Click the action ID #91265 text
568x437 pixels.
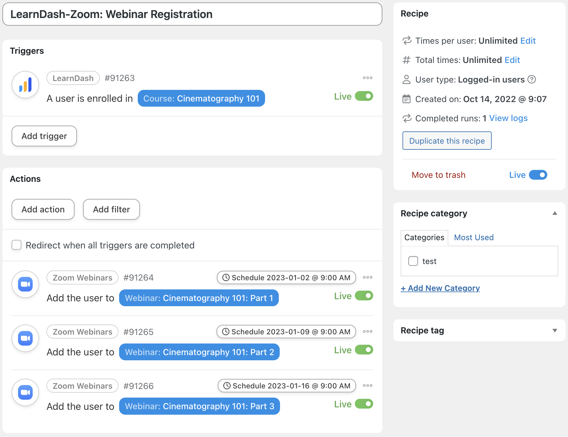point(138,332)
